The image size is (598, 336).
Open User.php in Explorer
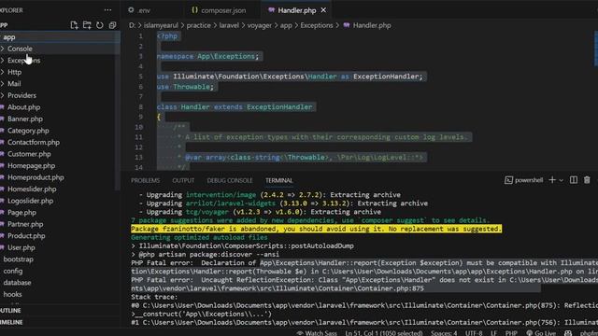[x=21, y=247]
